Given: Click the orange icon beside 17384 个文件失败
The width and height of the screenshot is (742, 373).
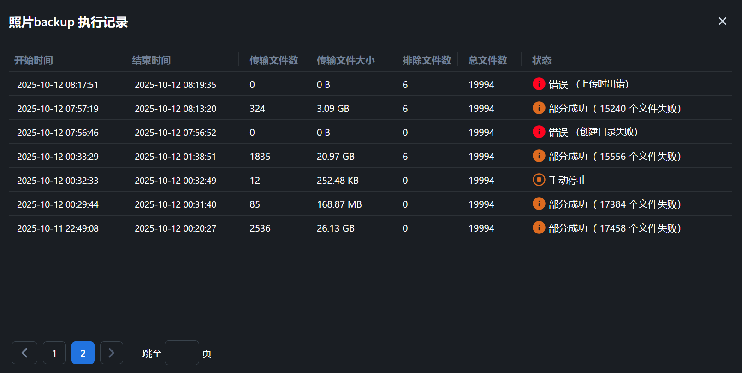Looking at the screenshot, I should pos(539,204).
